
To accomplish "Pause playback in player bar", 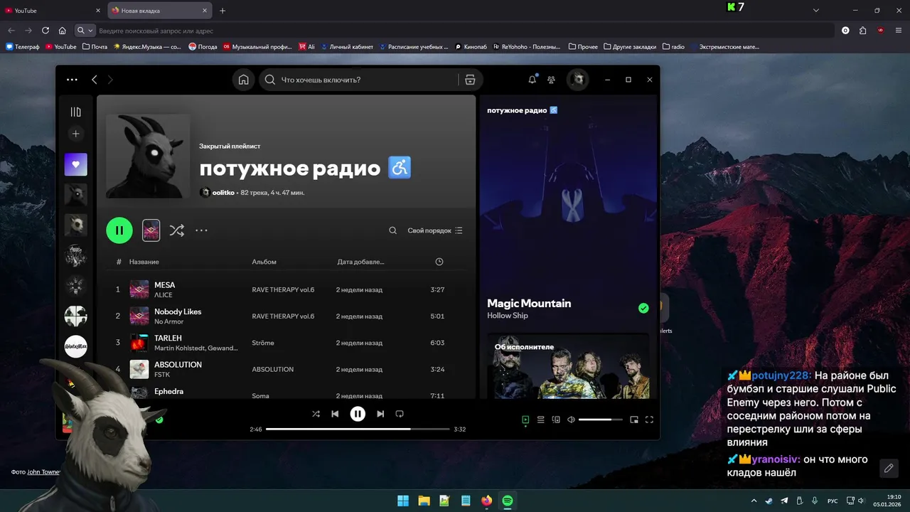I will point(358,414).
